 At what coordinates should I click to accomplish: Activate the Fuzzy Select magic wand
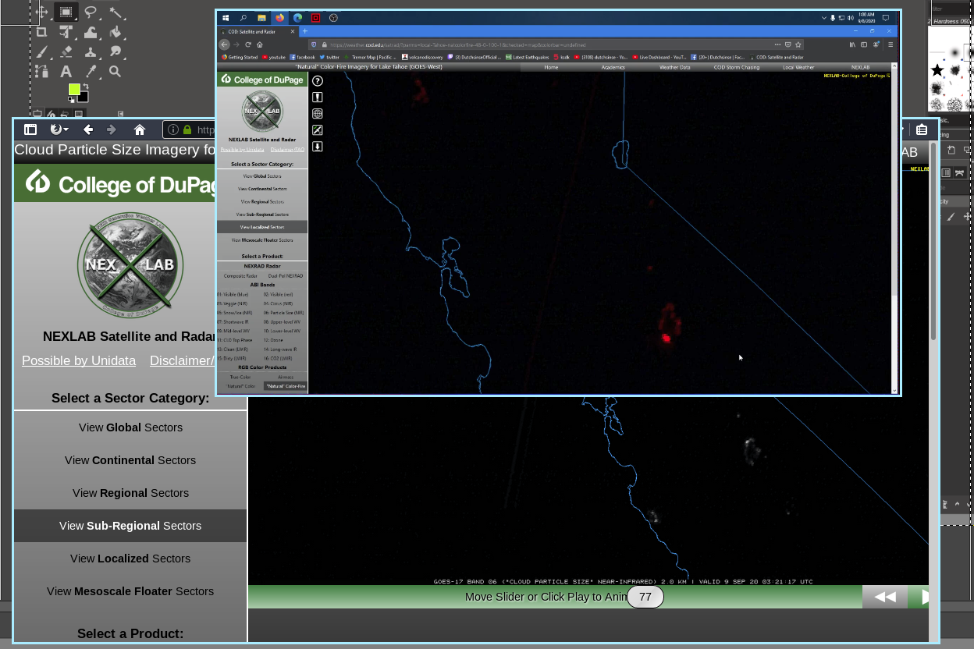(116, 12)
